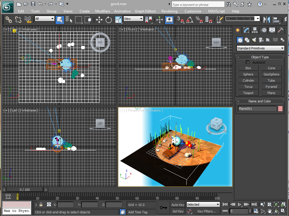Open the Modify panel tab
The height and width of the screenshot is (216, 289).
coord(246,30)
